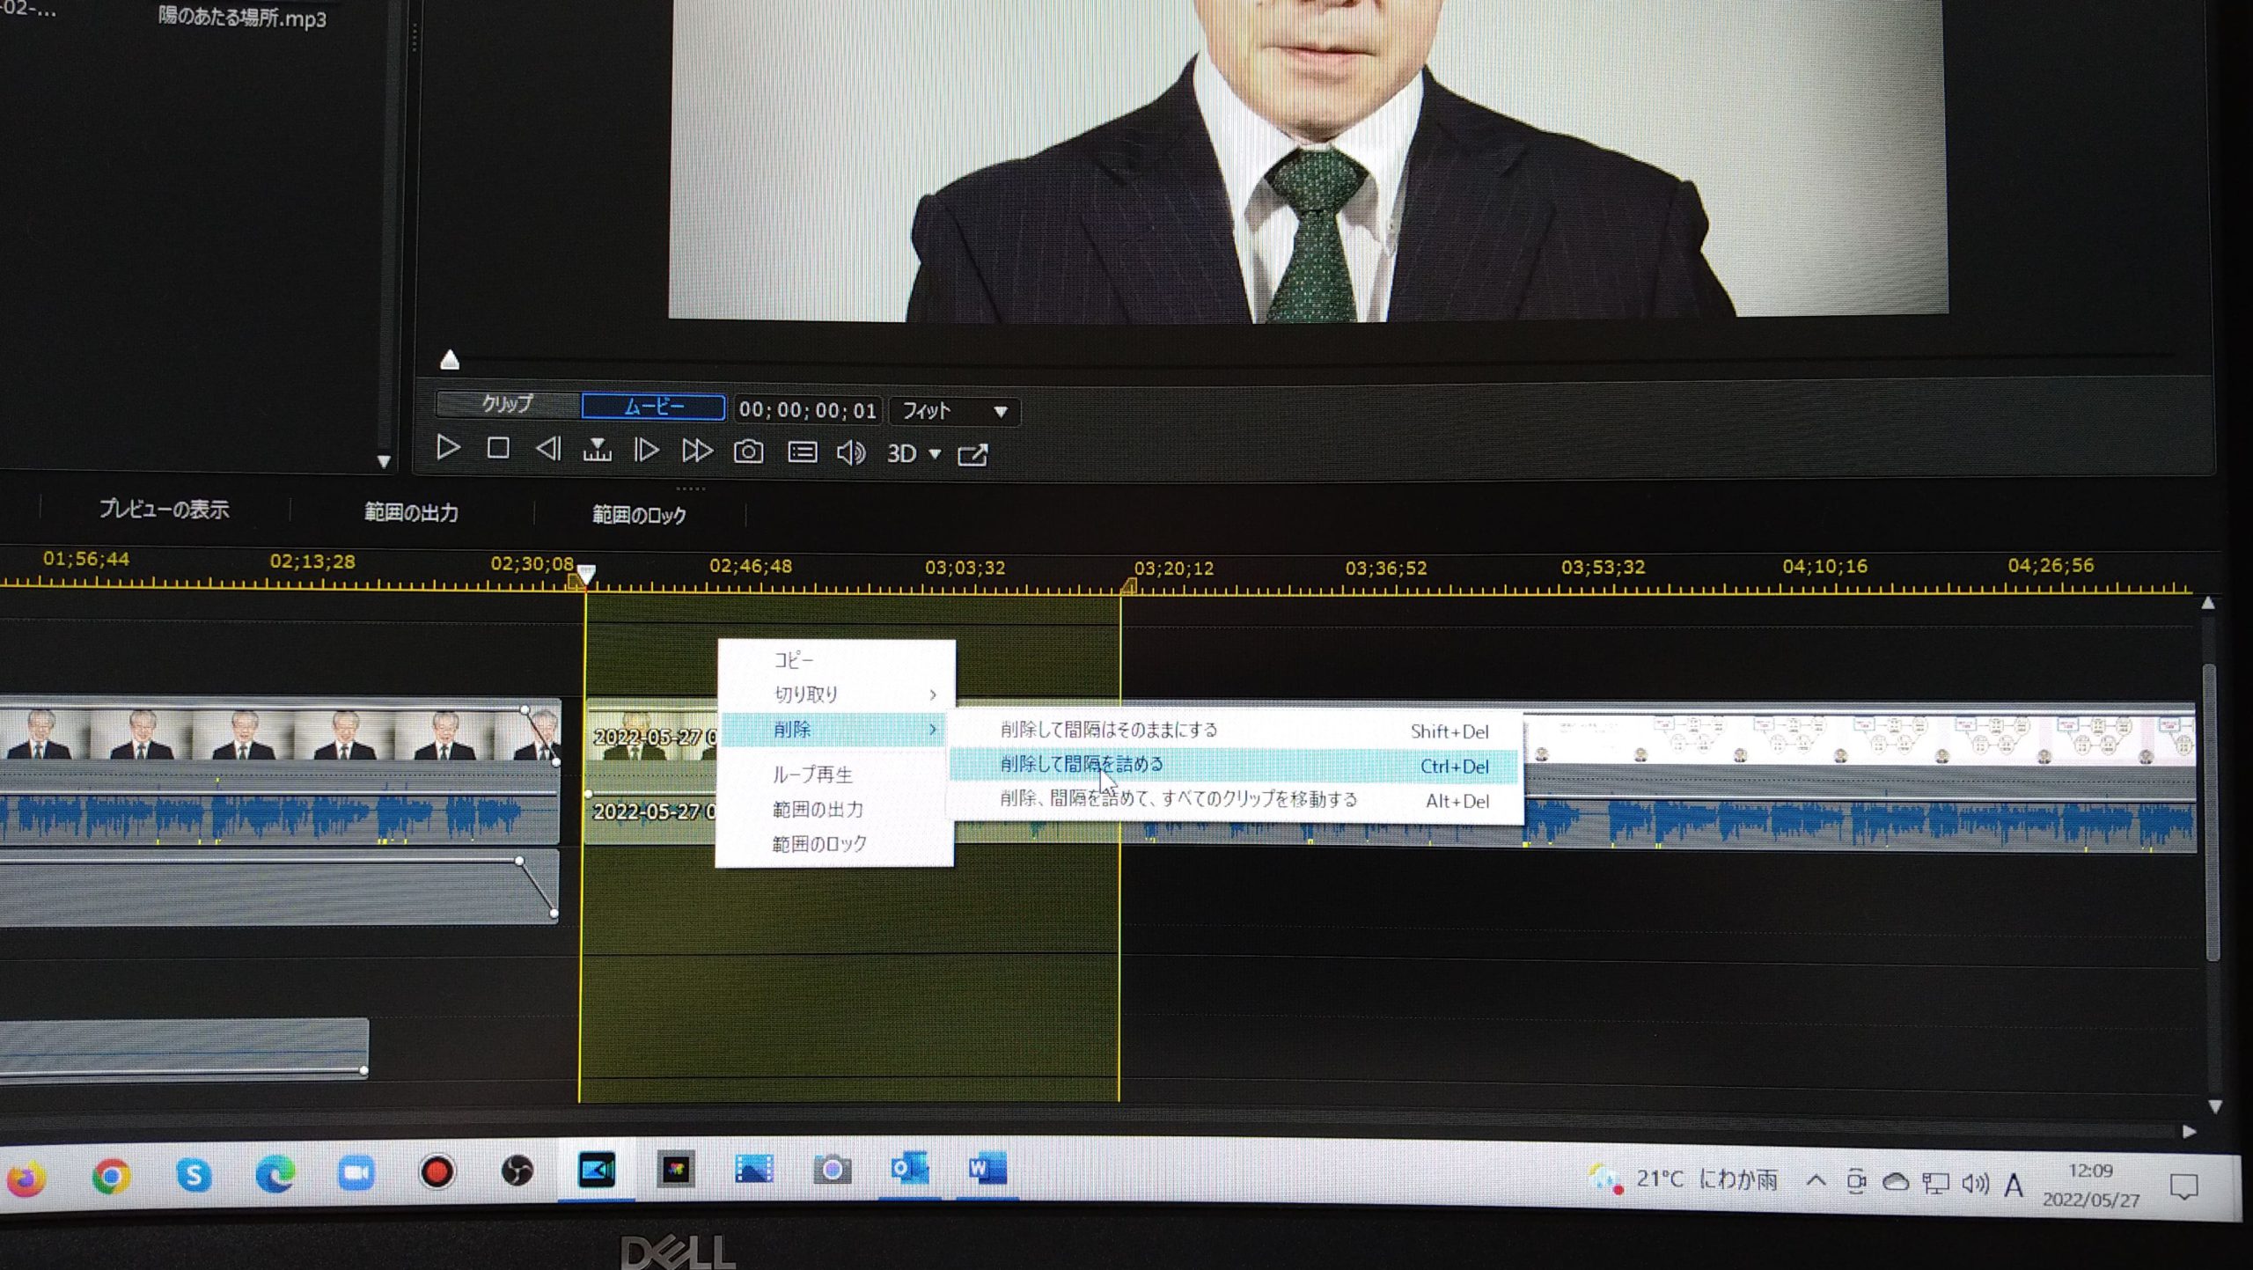This screenshot has width=2253, height=1270.
Task: Open Google Chrome from the taskbar
Action: click(x=111, y=1176)
